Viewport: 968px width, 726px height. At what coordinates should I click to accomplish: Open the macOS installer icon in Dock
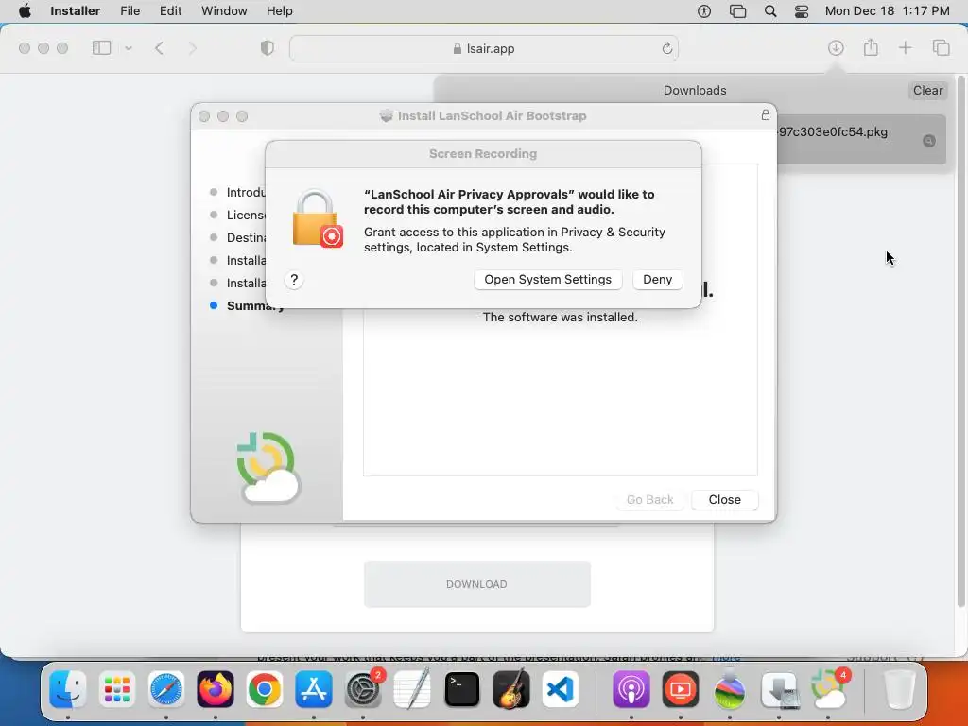point(729,689)
